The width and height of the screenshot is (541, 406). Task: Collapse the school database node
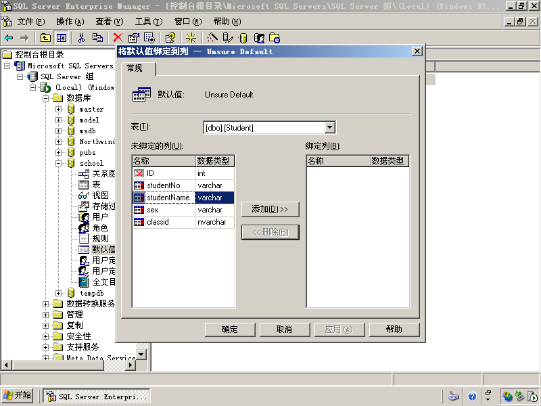(58, 163)
